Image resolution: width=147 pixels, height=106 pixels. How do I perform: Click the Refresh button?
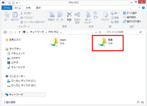pyautogui.click(x=100, y=32)
